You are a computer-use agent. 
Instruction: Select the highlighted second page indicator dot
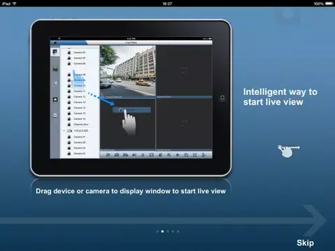tap(163, 231)
